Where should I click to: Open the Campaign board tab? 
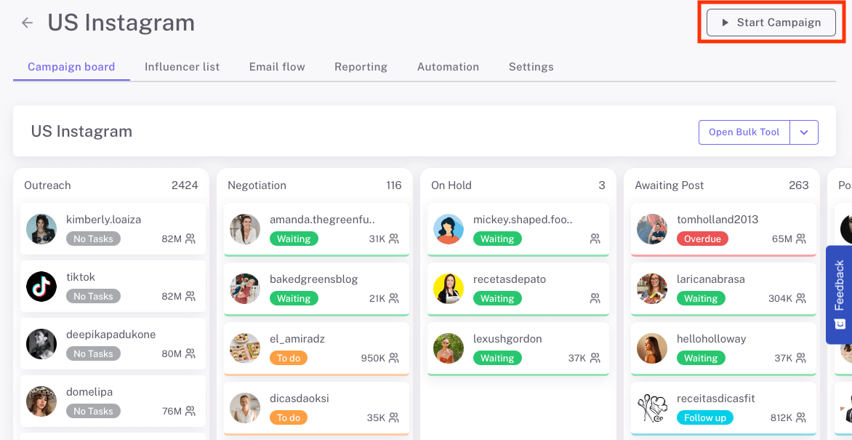(x=71, y=67)
